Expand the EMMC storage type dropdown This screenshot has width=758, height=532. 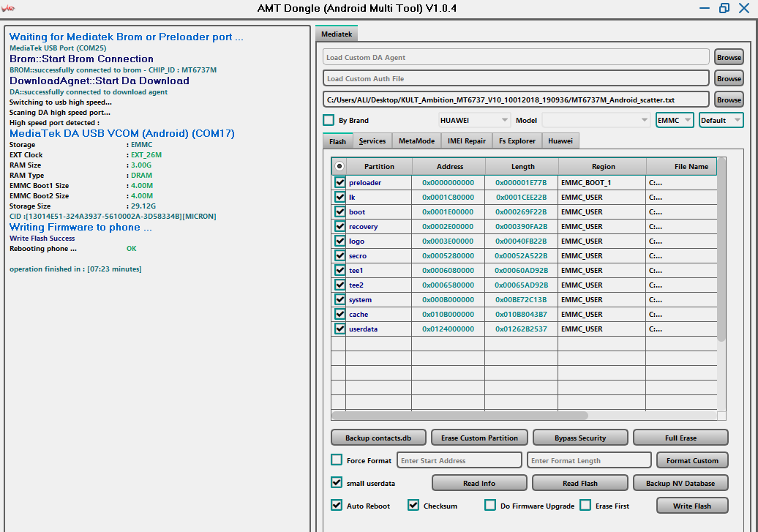(x=675, y=120)
